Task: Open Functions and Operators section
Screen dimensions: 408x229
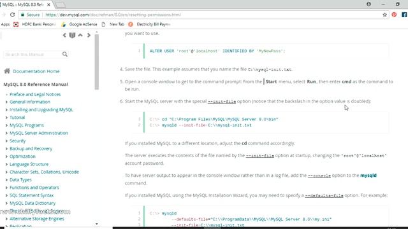Action: [34, 188]
